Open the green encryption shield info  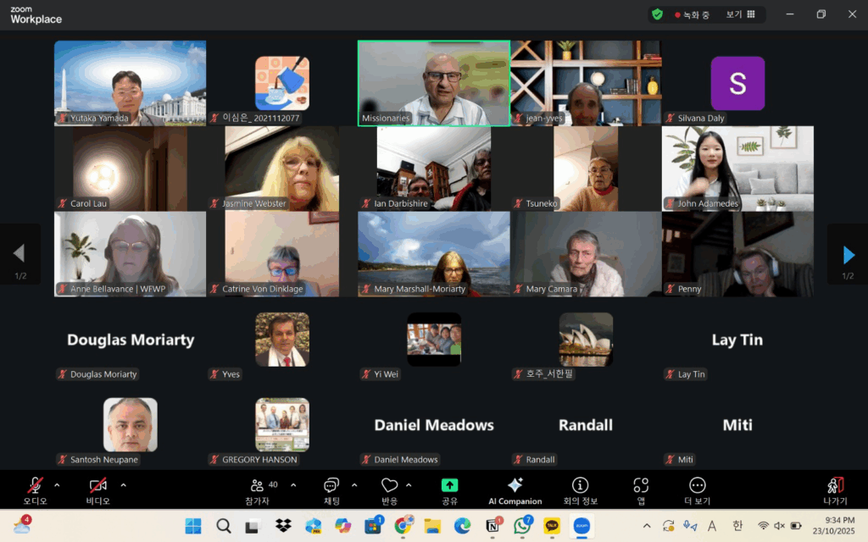[x=657, y=14]
